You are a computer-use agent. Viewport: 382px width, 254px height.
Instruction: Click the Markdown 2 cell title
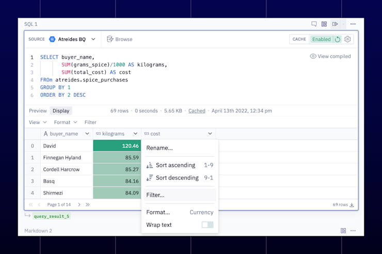38,231
